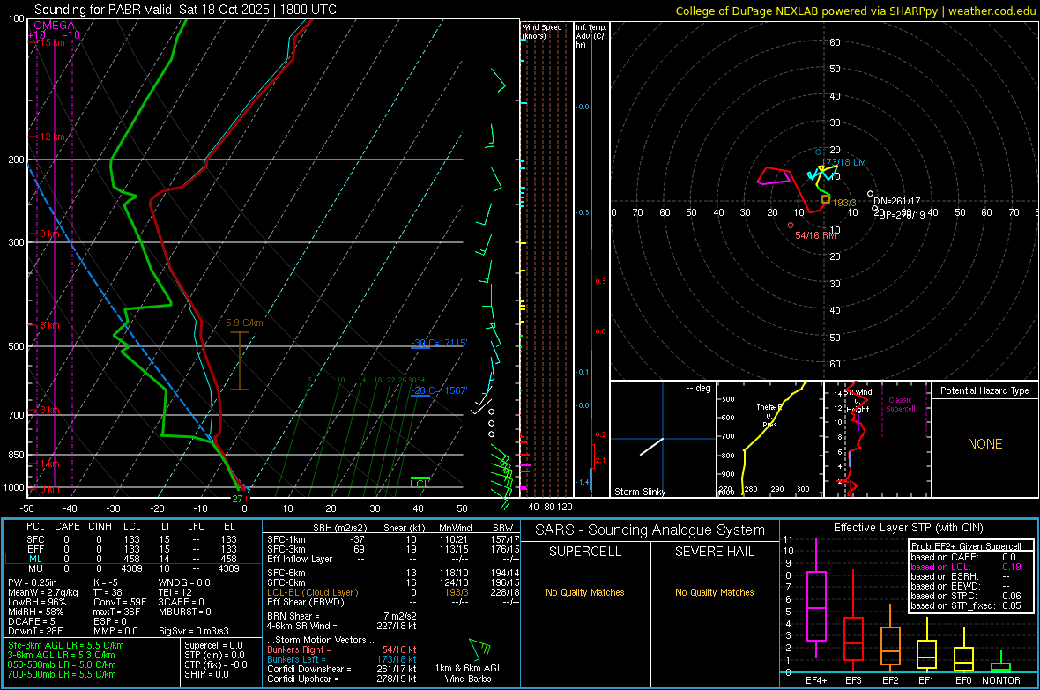Click the 'ConvT = 59F' value
Viewport: 1040px width, 690px height.
pyautogui.click(x=120, y=602)
